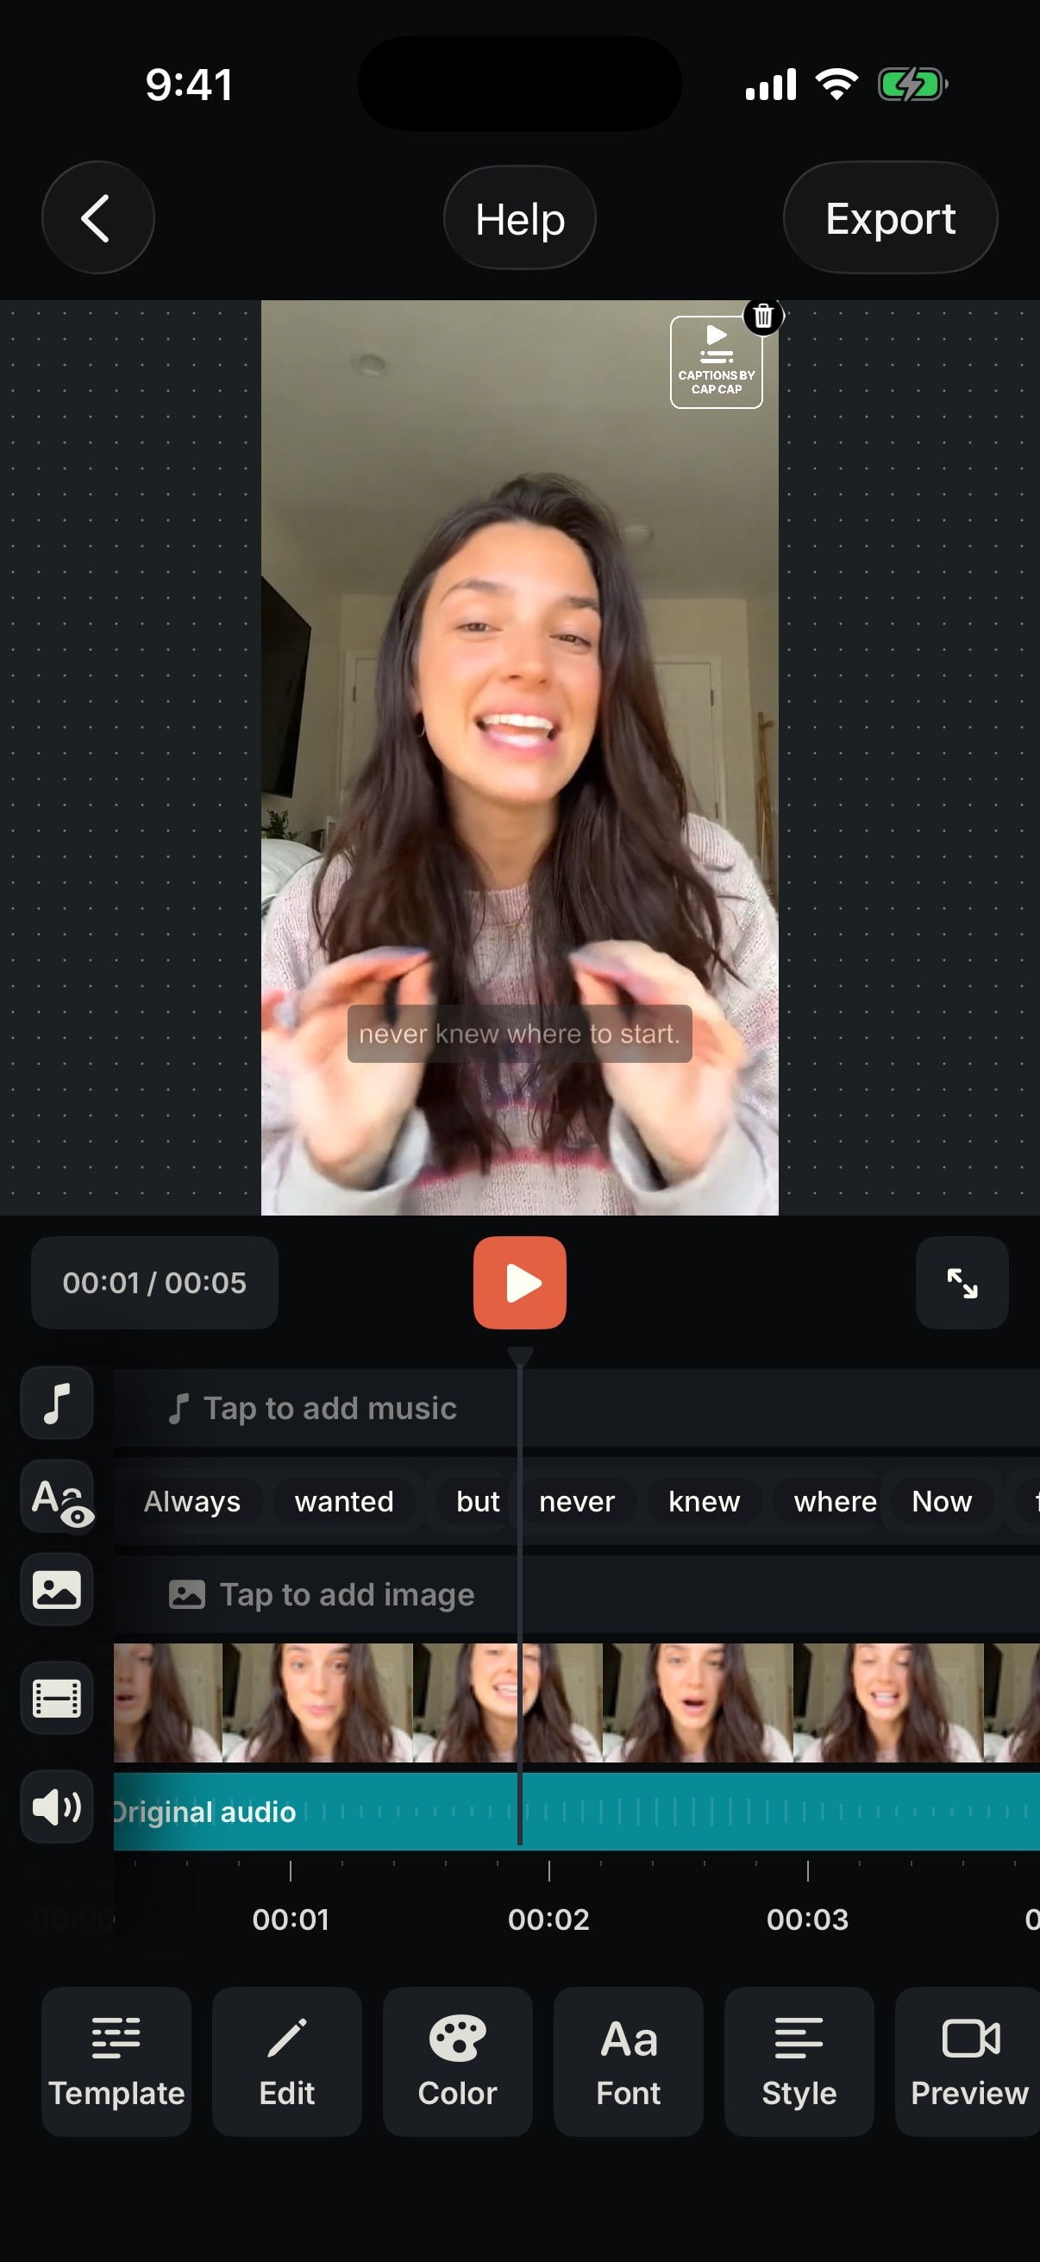Open the Help page
Screen dimensions: 1040x2262
(x=519, y=217)
